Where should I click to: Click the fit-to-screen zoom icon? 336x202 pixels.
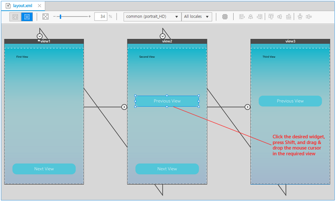pos(45,17)
